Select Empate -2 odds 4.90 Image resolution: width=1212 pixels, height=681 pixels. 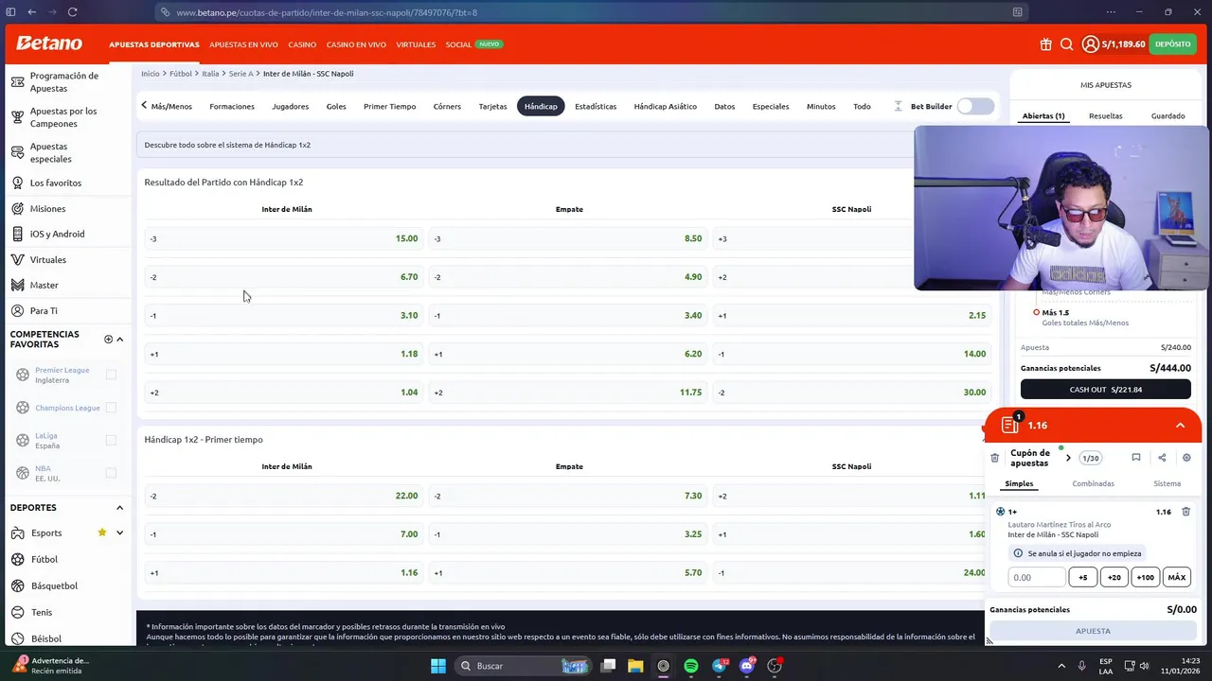pos(568,277)
